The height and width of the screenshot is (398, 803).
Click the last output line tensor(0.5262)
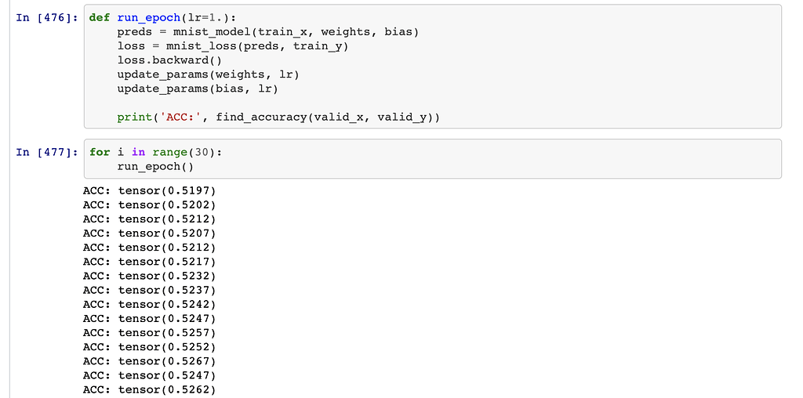click(149, 389)
